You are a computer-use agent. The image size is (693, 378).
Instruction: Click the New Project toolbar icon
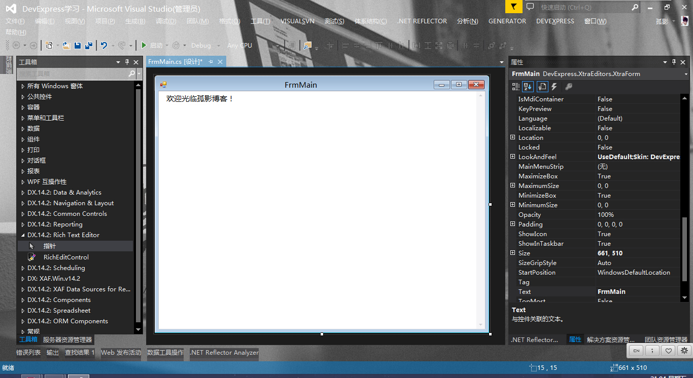point(49,45)
